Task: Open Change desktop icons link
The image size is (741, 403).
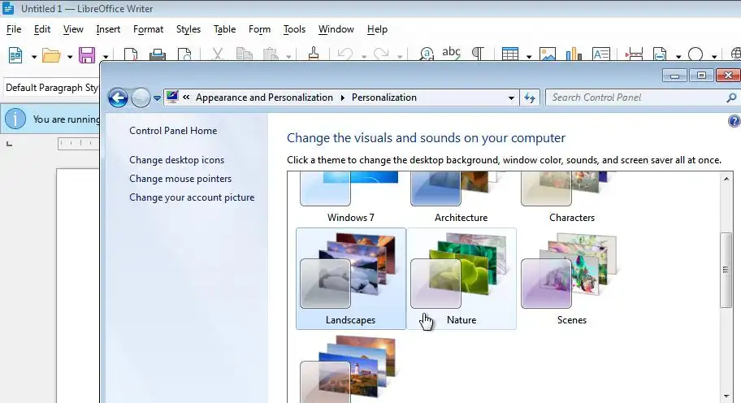Action: 177,160
